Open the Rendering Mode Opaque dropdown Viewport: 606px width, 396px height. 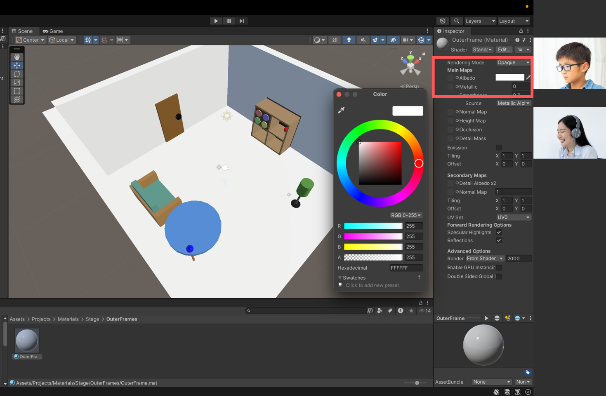click(513, 63)
